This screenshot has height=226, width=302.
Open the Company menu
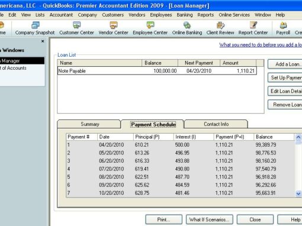click(x=88, y=15)
